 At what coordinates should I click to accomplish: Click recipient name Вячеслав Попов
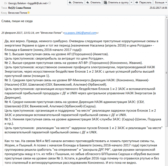(17, 13)
